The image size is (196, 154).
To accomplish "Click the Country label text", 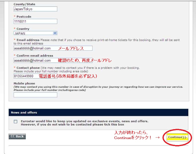I will (23, 29).
